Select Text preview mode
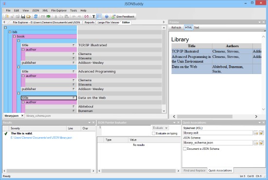 pyautogui.click(x=197, y=28)
